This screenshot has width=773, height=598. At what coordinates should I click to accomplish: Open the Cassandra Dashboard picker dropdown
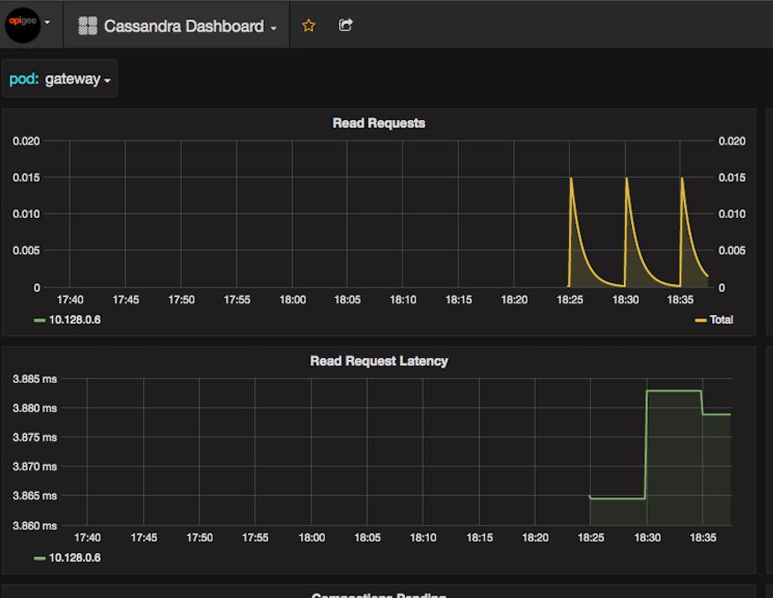click(190, 26)
